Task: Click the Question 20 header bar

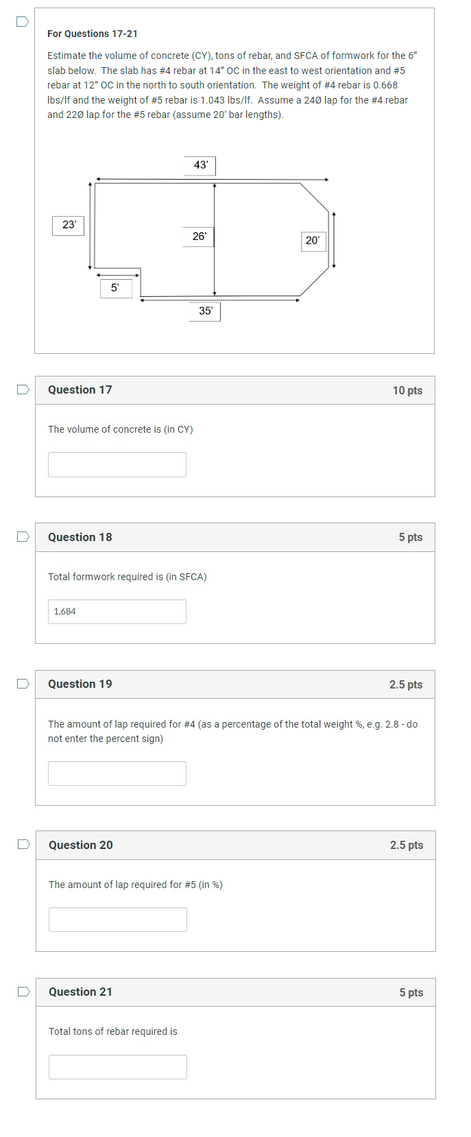Action: pyautogui.click(x=235, y=845)
